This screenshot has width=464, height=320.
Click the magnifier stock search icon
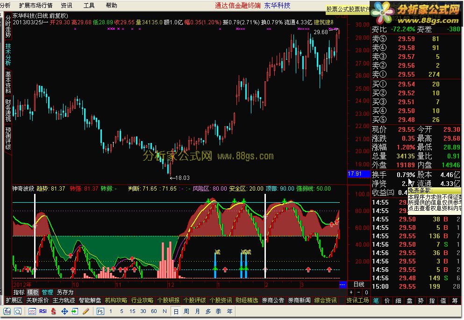(17, 312)
